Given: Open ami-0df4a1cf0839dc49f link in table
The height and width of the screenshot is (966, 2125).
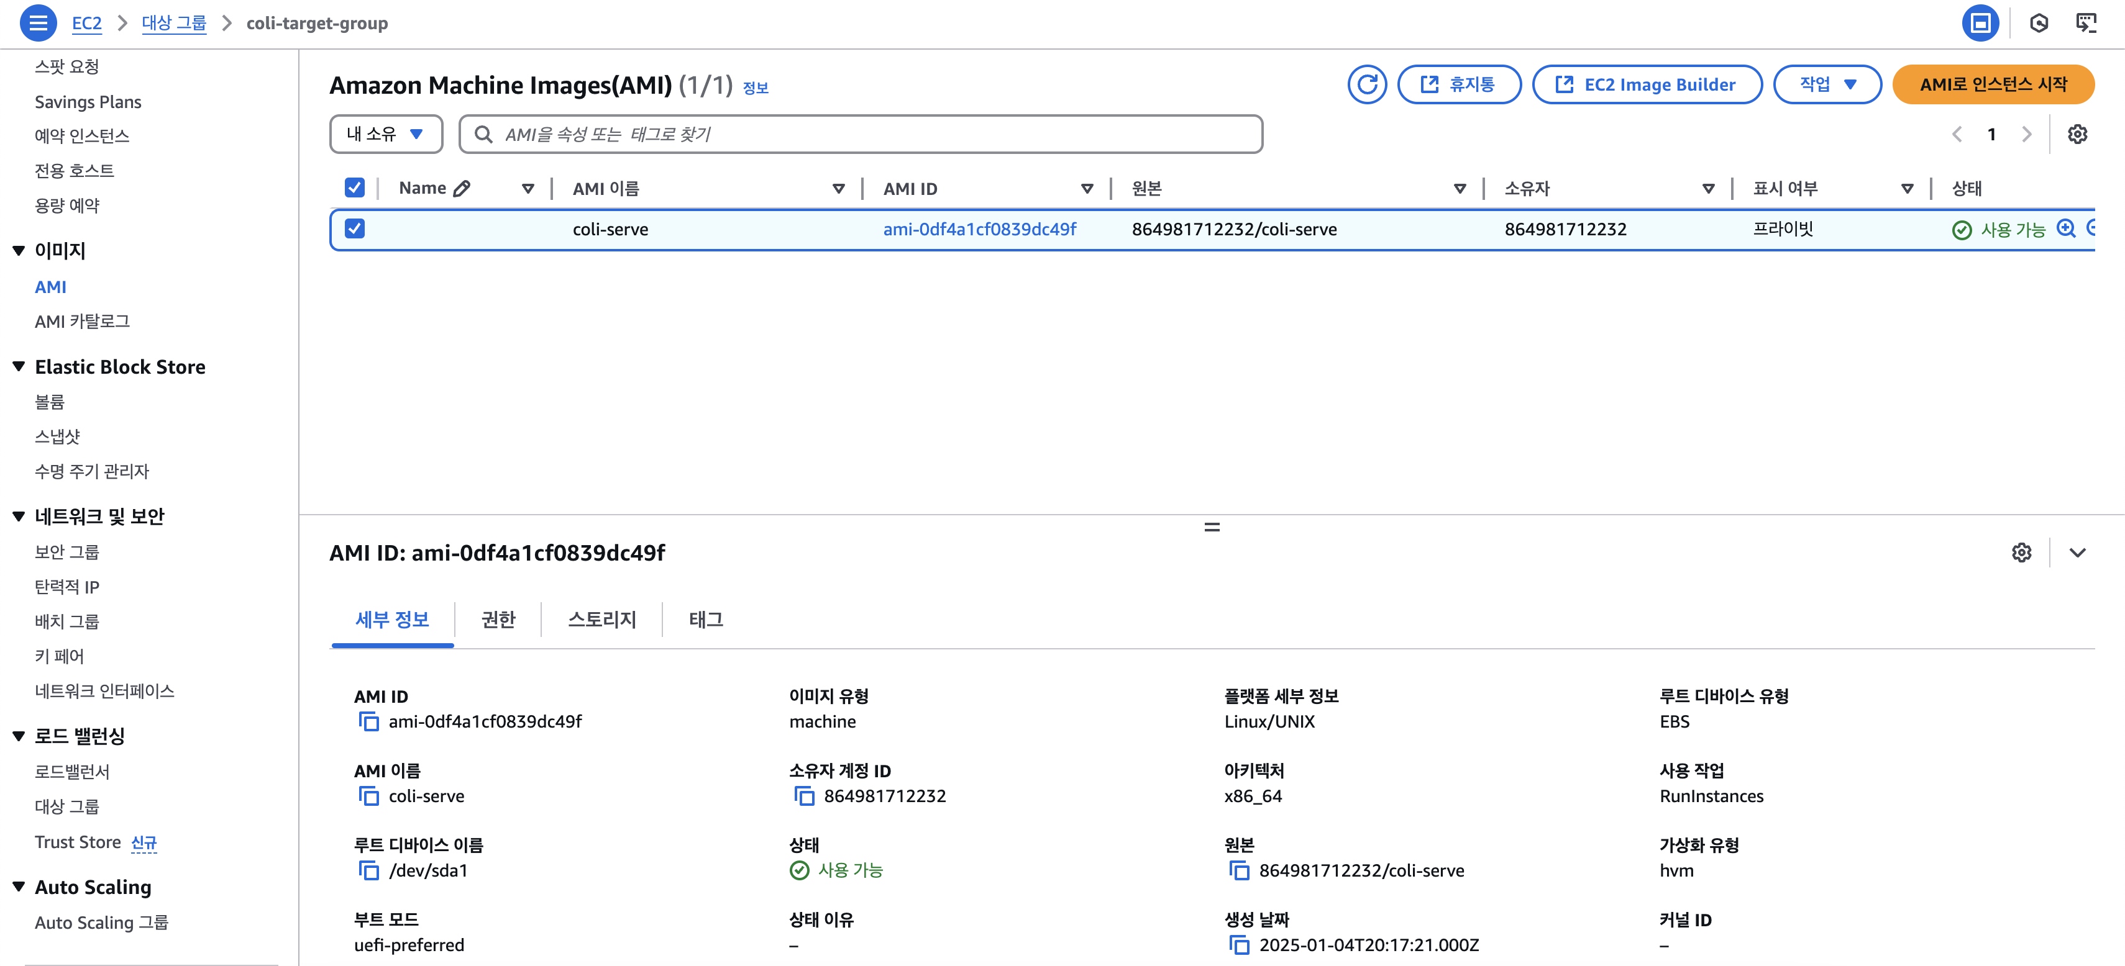Looking at the screenshot, I should point(979,229).
